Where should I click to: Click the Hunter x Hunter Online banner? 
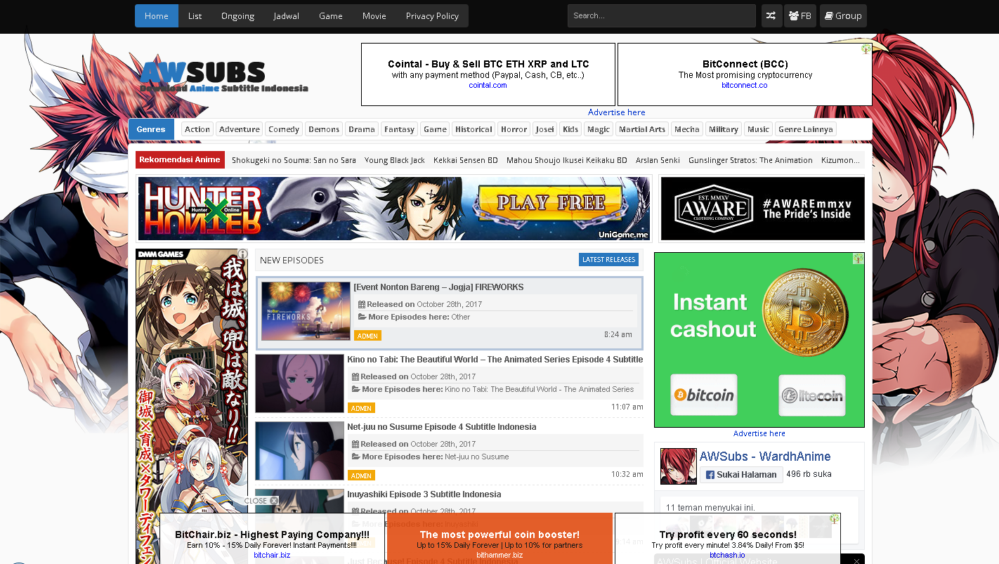pyautogui.click(x=394, y=209)
